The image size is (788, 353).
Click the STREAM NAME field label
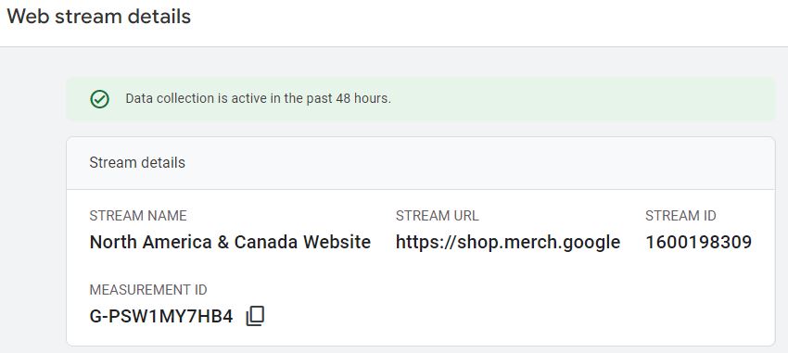click(138, 216)
